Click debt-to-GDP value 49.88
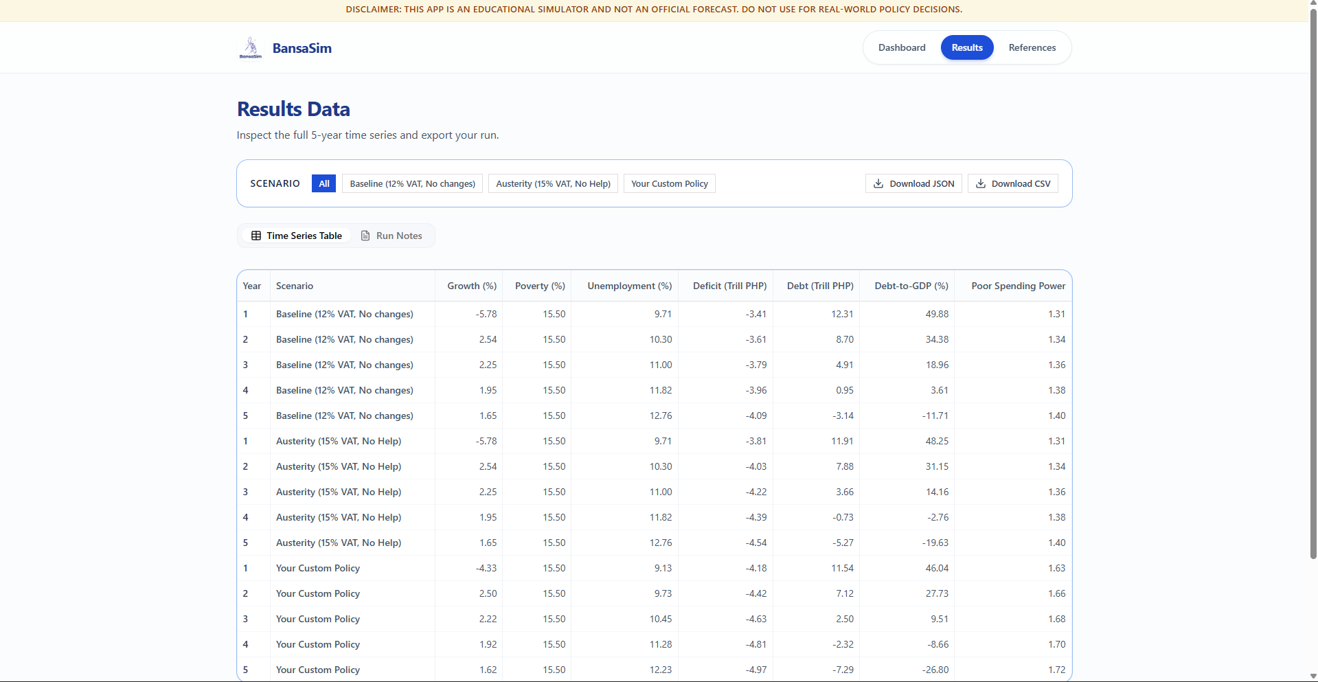Image resolution: width=1318 pixels, height=682 pixels. (937, 314)
